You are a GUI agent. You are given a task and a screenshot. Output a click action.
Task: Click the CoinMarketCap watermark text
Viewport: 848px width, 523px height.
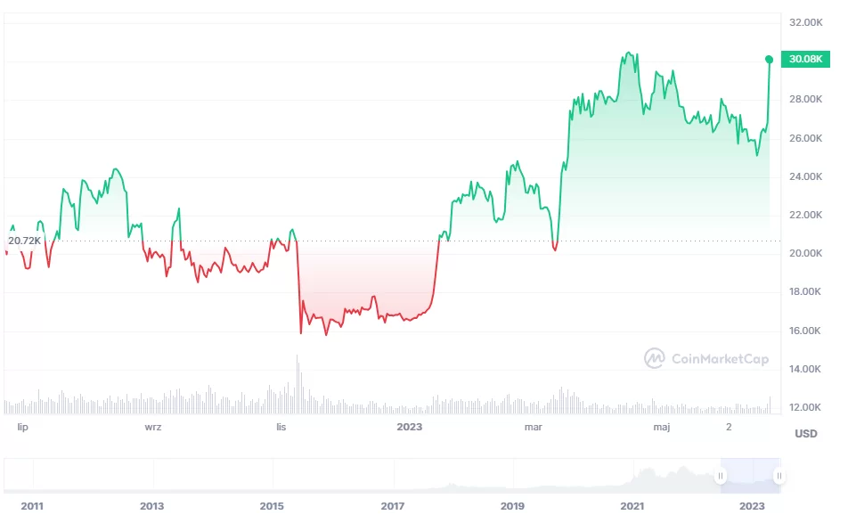720,359
